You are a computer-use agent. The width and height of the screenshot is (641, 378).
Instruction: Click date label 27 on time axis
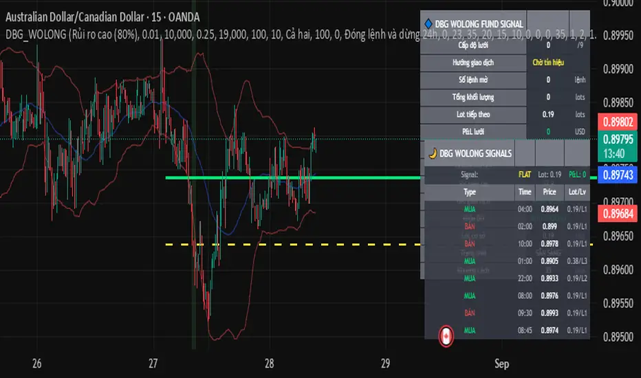tap(153, 364)
